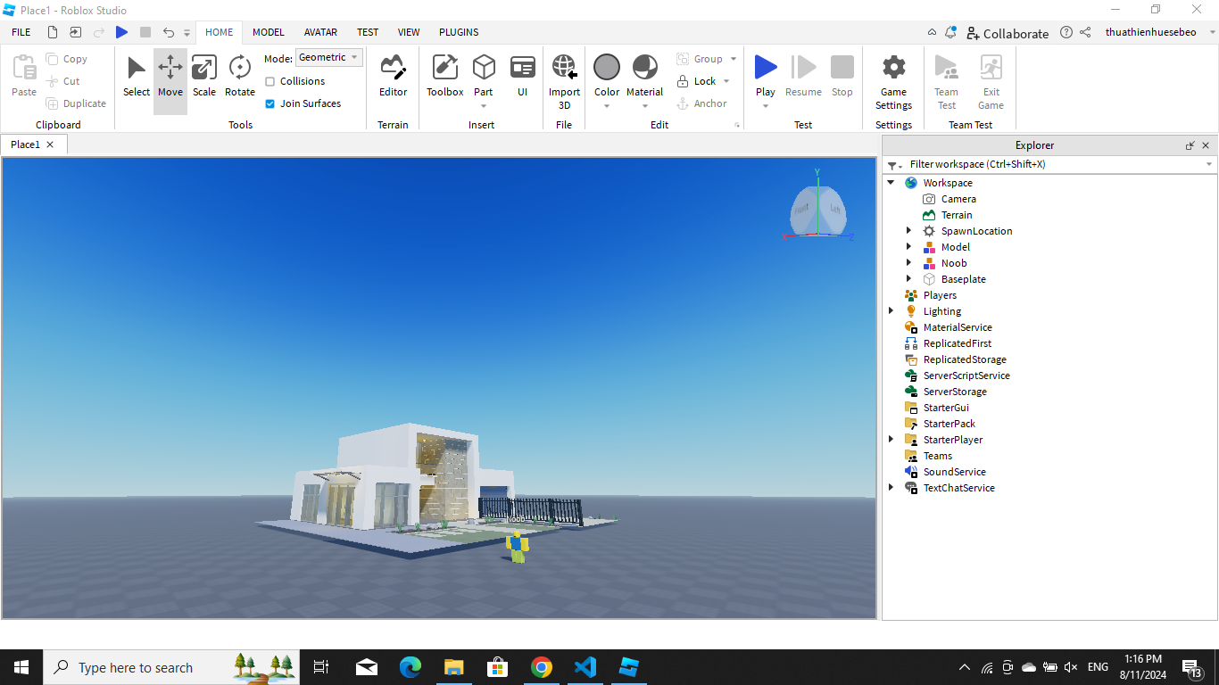Switch to the MODEL tab

coord(268,32)
